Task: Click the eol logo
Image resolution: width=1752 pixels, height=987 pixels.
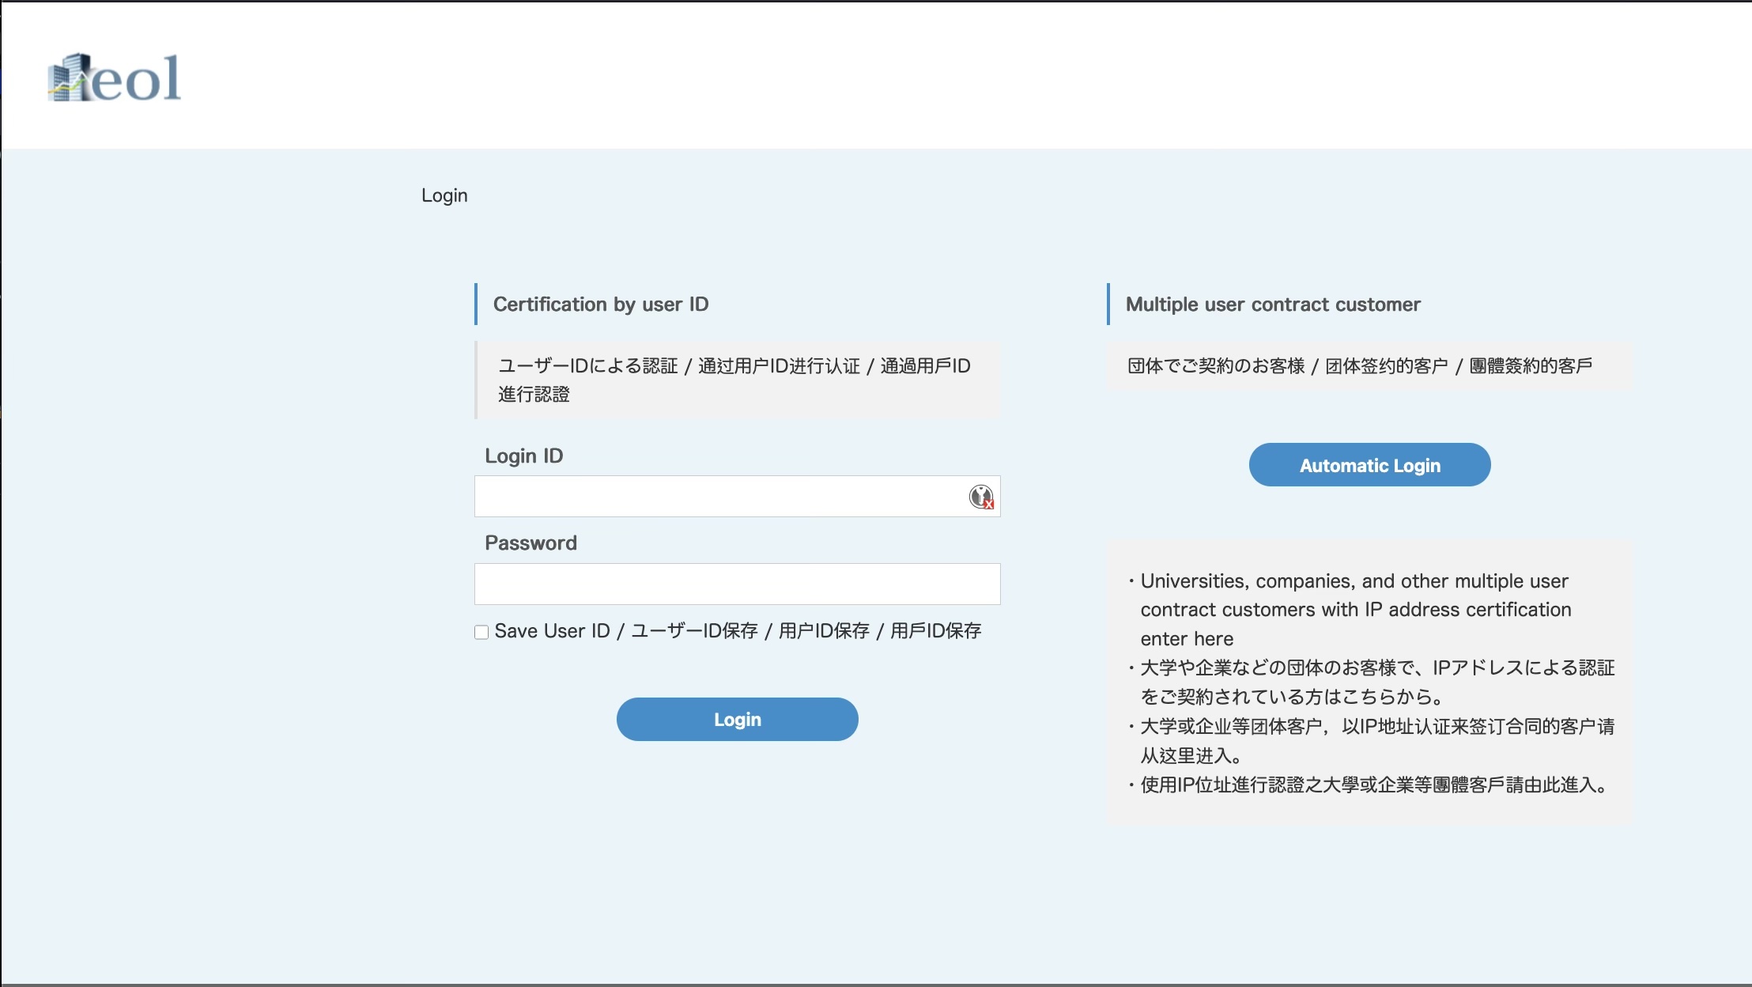Action: (115, 78)
